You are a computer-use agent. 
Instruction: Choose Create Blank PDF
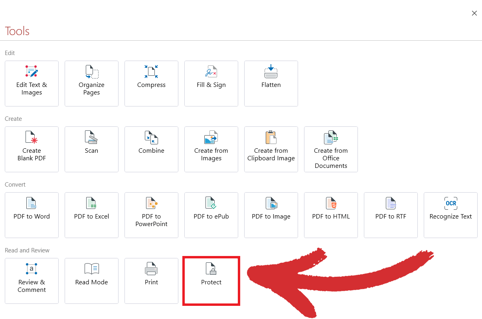pyautogui.click(x=32, y=149)
